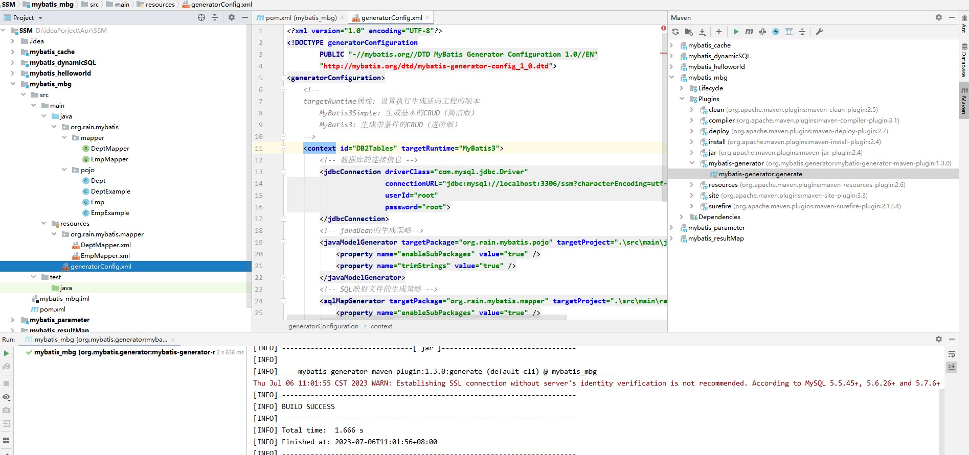The image size is (969, 455).
Task: Toggle soft-wrap in Run console
Action: pyautogui.click(x=952, y=354)
